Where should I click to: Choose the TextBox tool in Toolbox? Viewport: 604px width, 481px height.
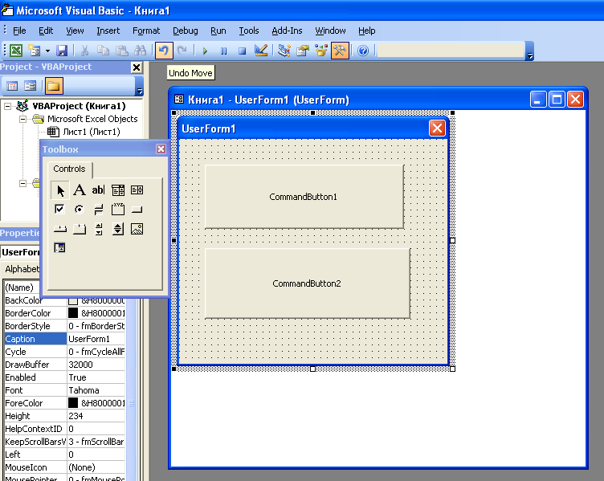(98, 190)
